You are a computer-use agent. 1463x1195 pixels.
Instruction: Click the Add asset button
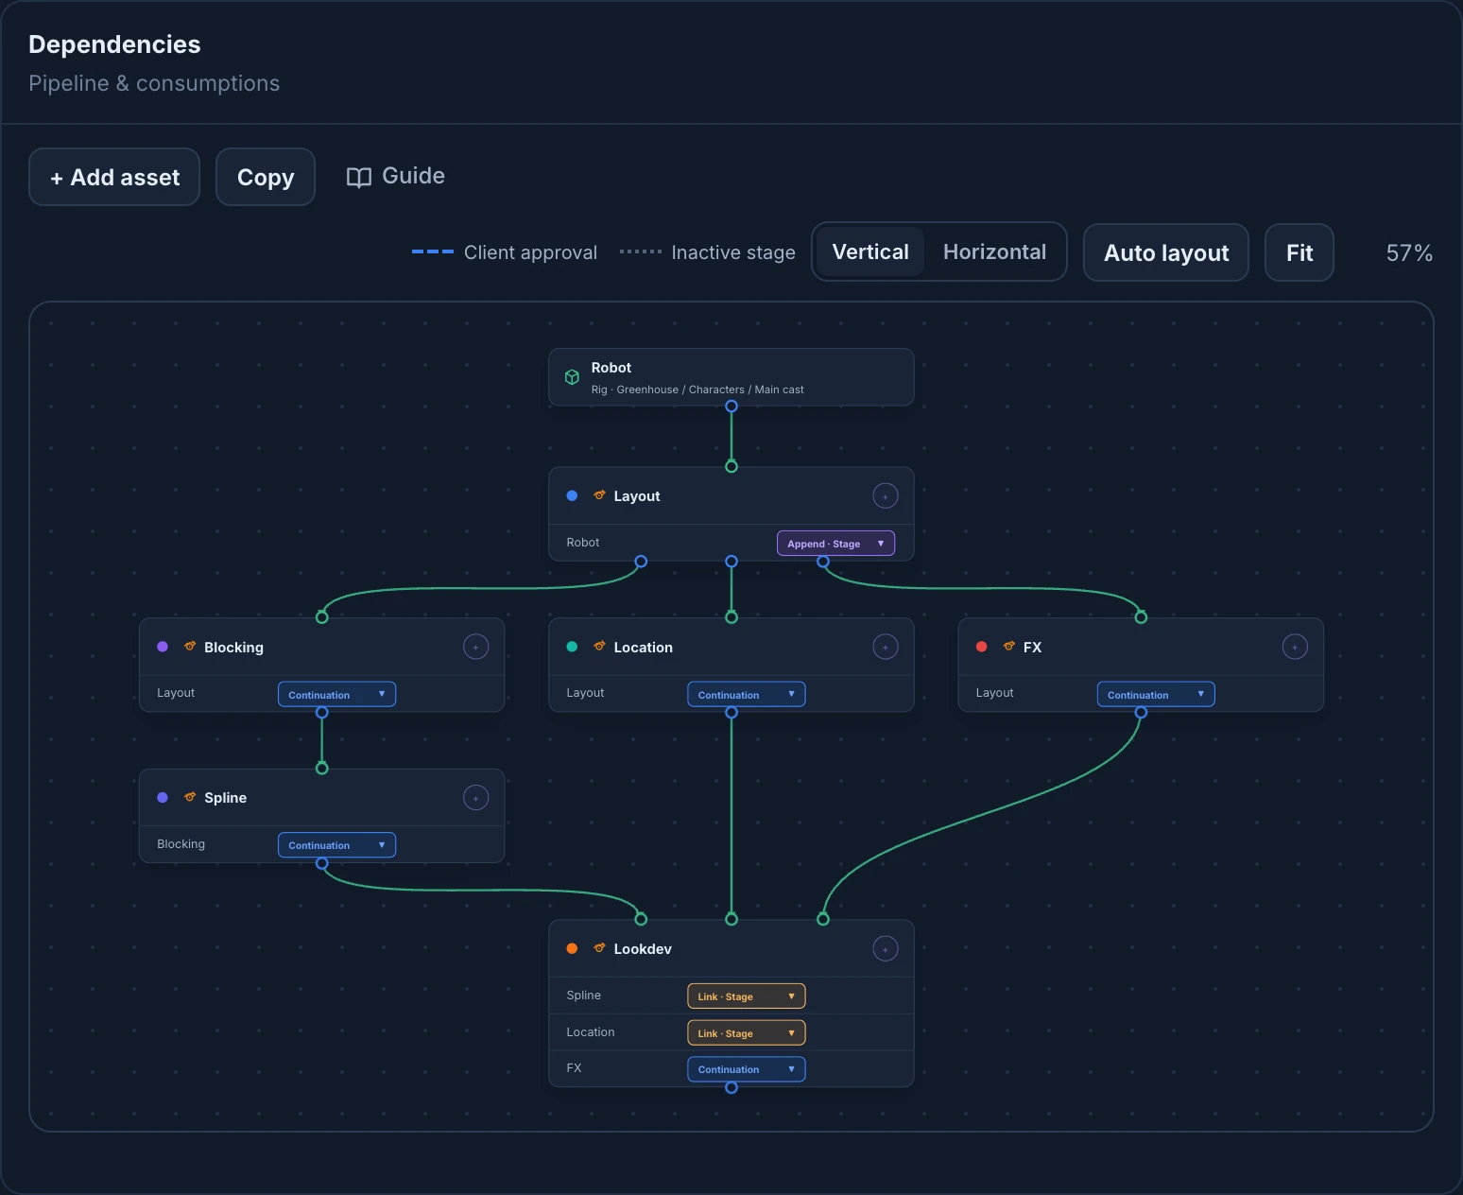point(114,177)
